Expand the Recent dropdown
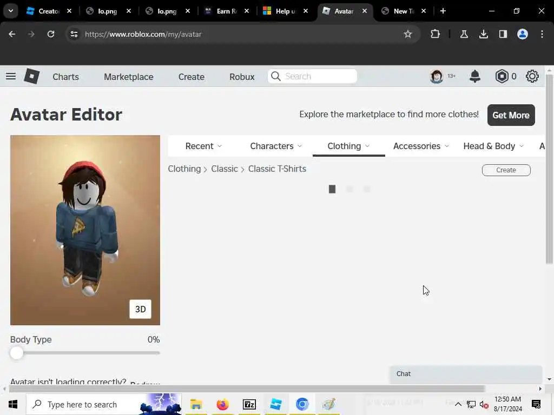The image size is (554, 415). pyautogui.click(x=203, y=146)
